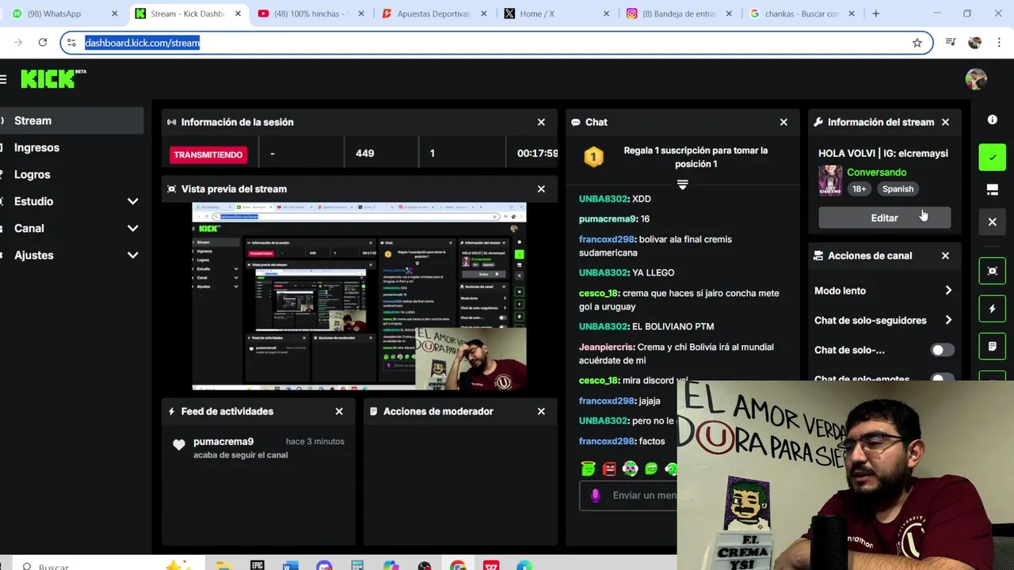Click the heart icon beside pumacrema9 follow

[x=179, y=445]
